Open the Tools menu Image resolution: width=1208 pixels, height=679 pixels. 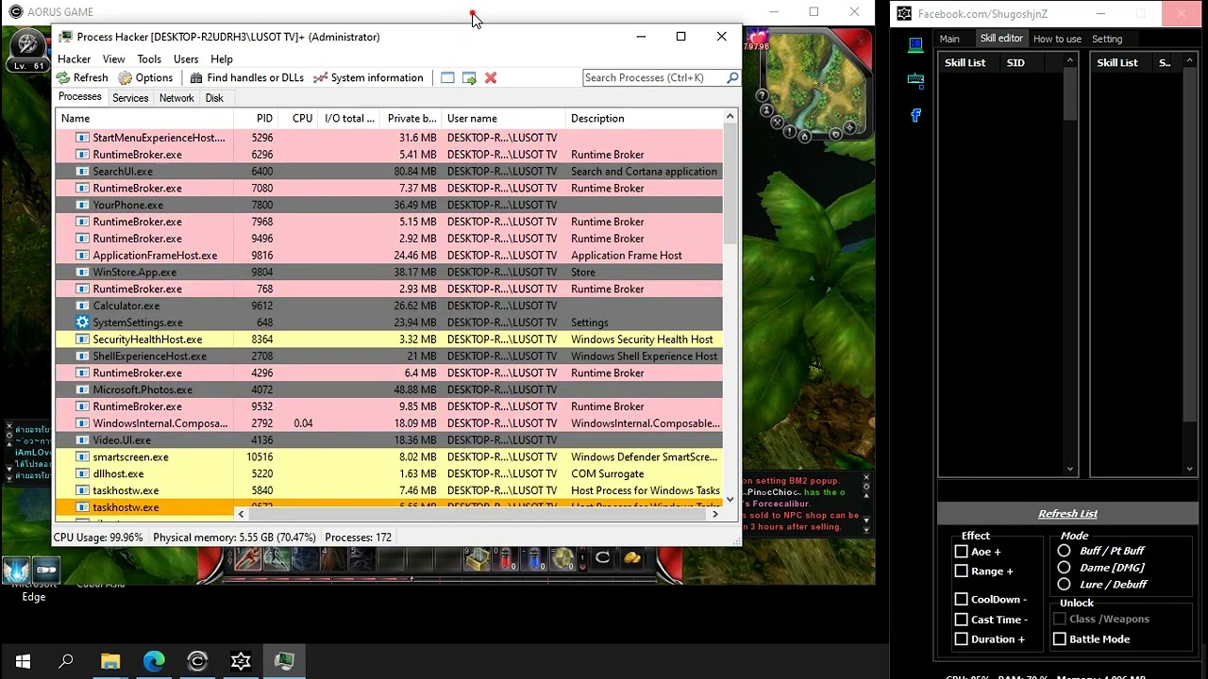[x=149, y=58]
